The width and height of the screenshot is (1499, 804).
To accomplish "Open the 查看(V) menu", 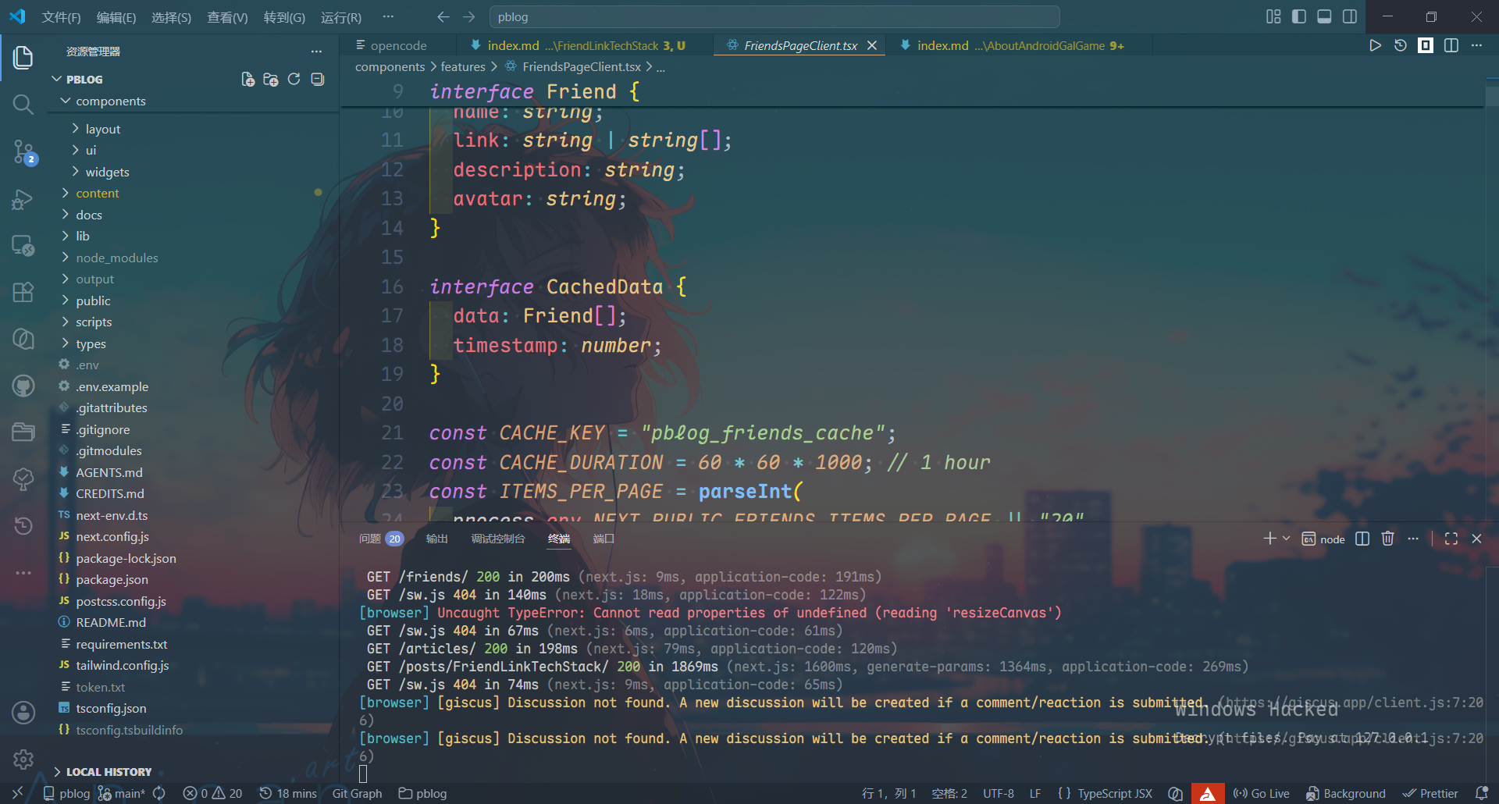I will (x=227, y=17).
